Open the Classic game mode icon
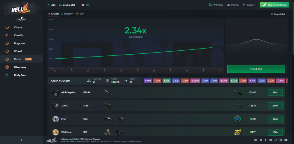Viewport: 294px width, 144px height. point(7,27)
